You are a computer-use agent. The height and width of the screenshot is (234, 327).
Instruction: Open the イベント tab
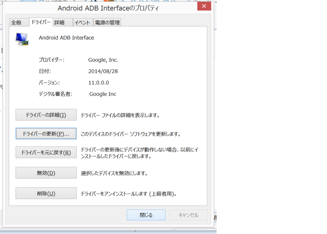point(83,22)
